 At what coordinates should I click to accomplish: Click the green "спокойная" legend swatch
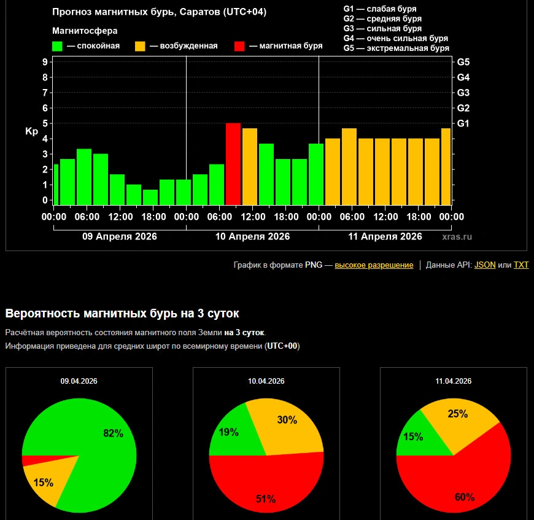click(58, 46)
